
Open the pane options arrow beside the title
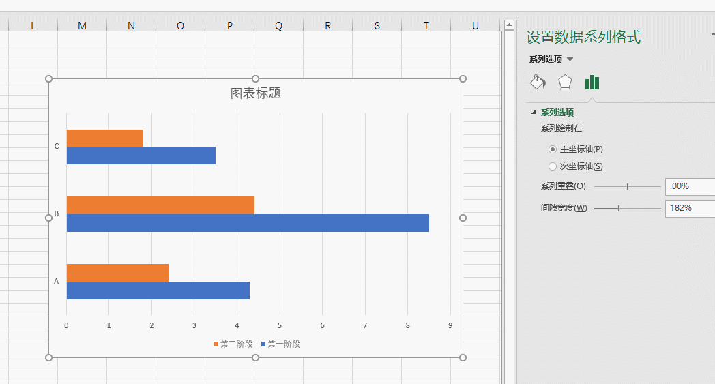pyautogui.click(x=712, y=35)
